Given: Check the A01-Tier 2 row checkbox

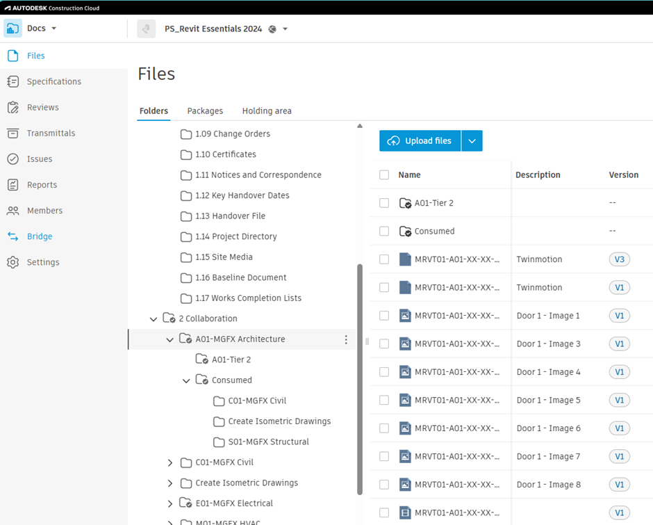Looking at the screenshot, I should [x=384, y=203].
